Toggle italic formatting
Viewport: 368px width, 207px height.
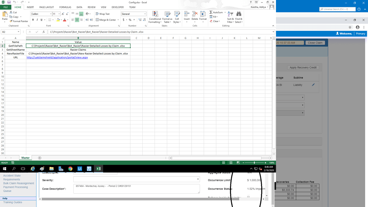[37, 20]
